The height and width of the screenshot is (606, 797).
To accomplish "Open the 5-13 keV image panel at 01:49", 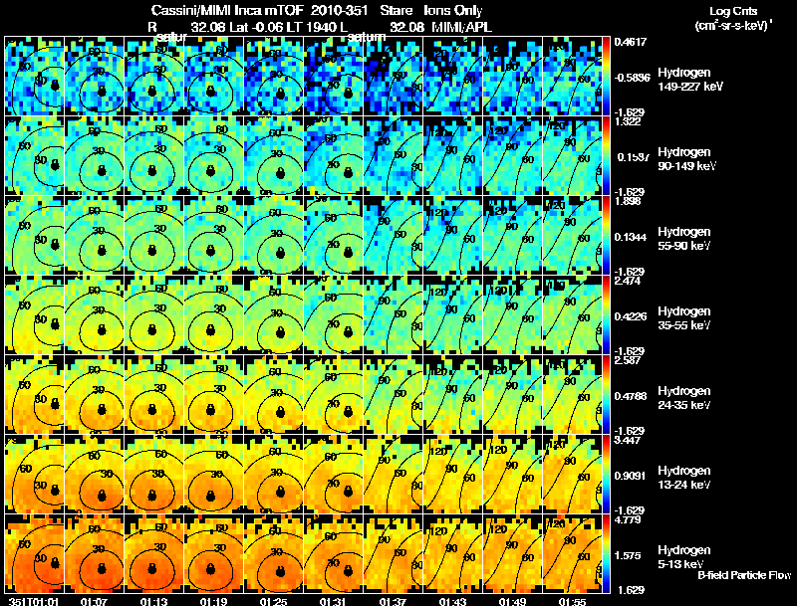I will 512,553.
